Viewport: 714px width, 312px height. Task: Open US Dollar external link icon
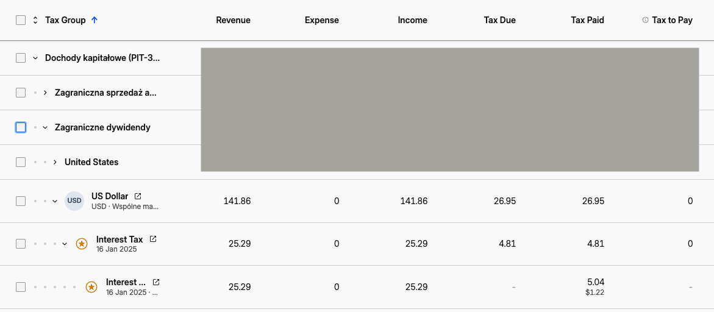(138, 196)
